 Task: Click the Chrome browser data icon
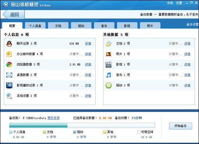(9, 65)
